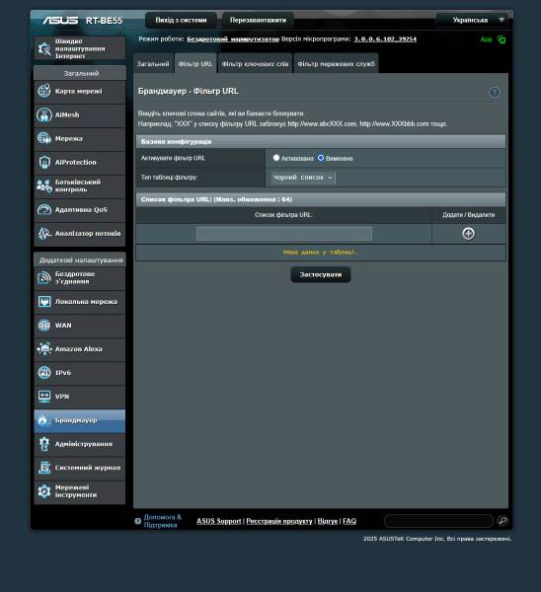The height and width of the screenshot is (592, 541).
Task: Open the VPN monitor icon
Action: click(44, 397)
